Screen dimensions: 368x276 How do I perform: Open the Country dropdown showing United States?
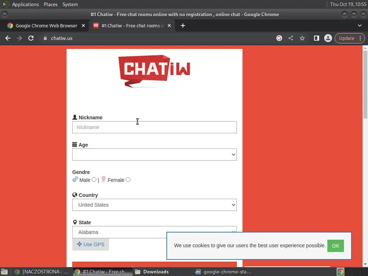155,205
